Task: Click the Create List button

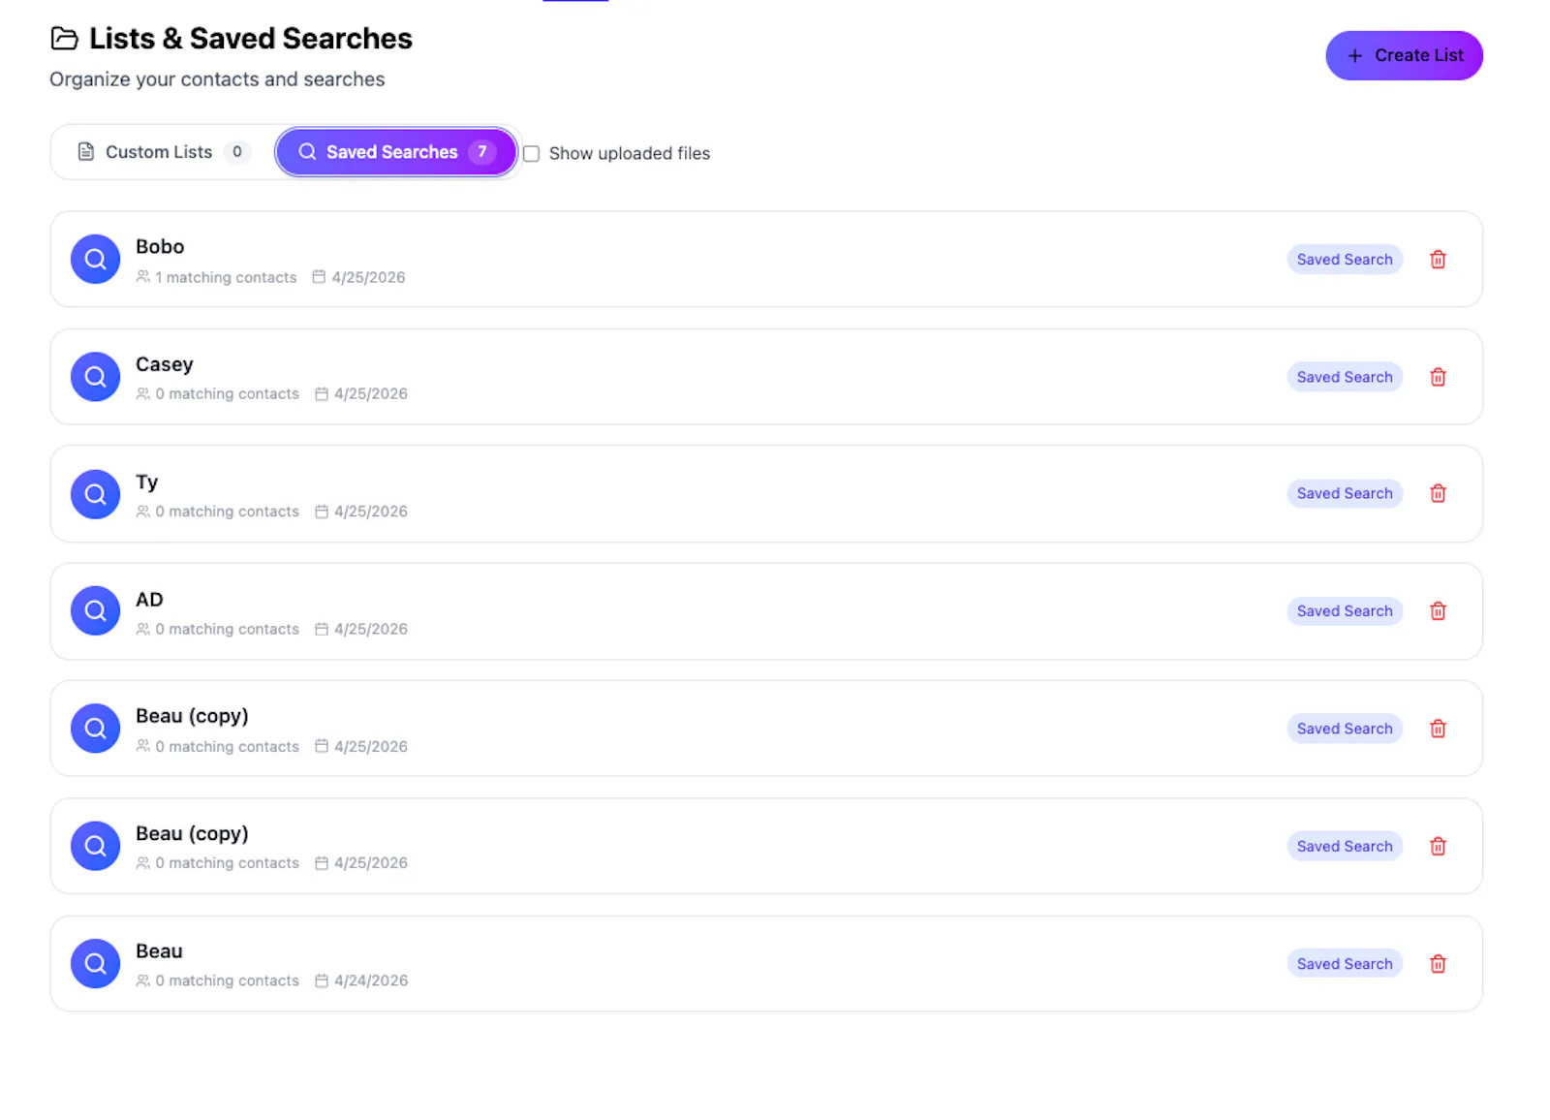Action: pos(1404,56)
